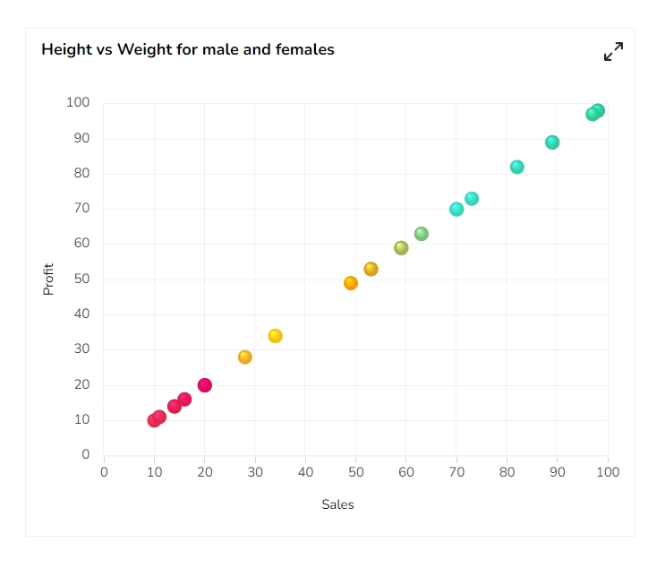The image size is (665, 568).
Task: Click the yellow data point at Sales 34
Action: [x=276, y=336]
